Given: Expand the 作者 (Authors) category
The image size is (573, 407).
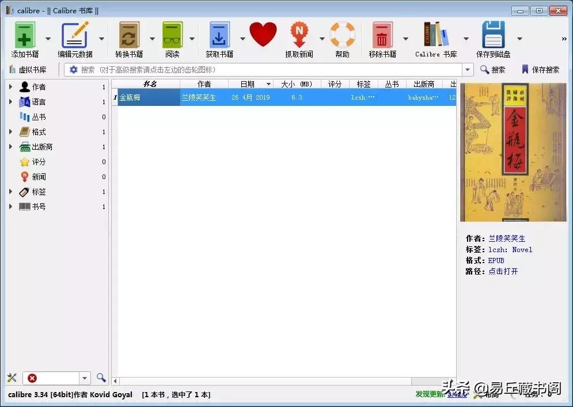Looking at the screenshot, I should click(10, 86).
